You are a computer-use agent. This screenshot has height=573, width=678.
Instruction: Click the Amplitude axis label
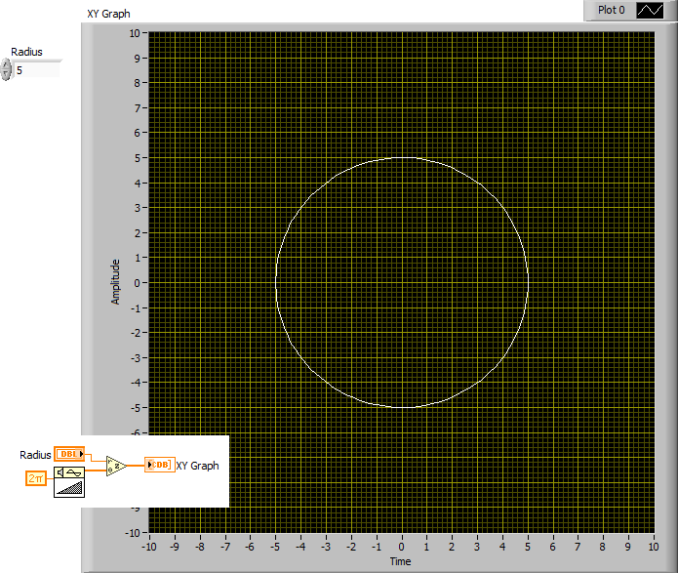click(115, 282)
